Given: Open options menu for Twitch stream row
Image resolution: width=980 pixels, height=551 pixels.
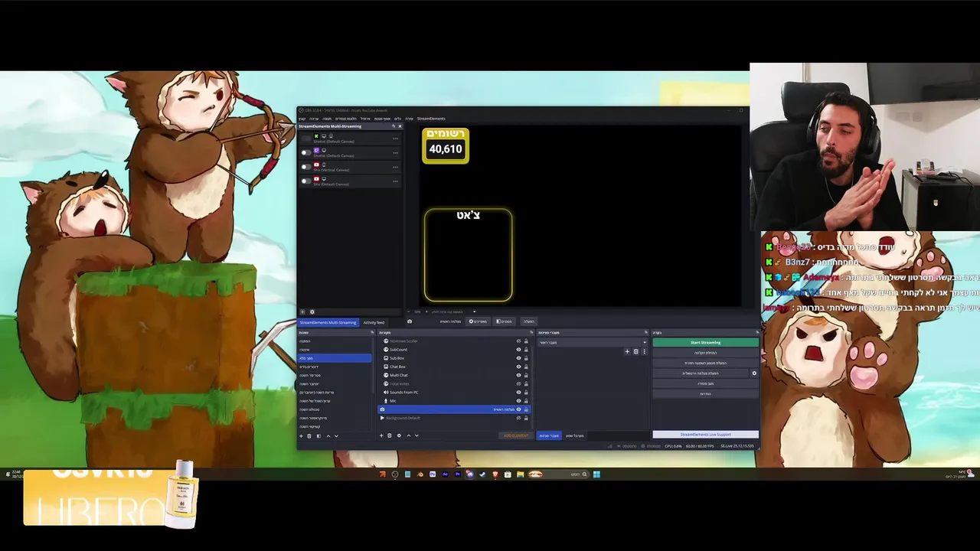Looking at the screenshot, I should click(395, 153).
